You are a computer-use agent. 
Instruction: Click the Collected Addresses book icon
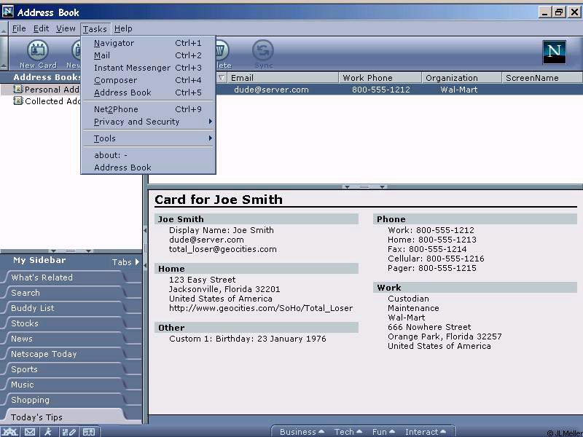17,101
